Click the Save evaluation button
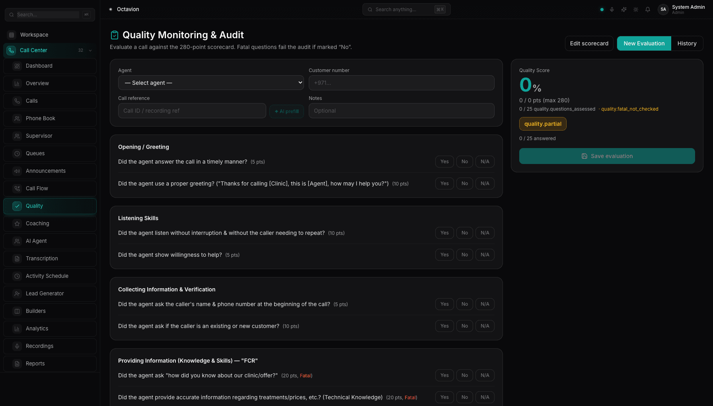This screenshot has width=713, height=406. tap(607, 156)
